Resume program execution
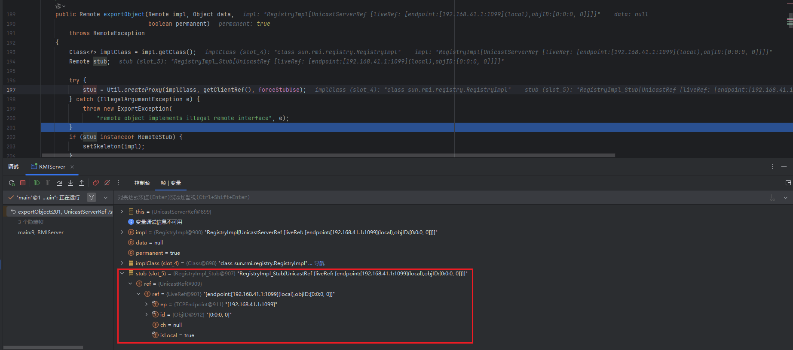 (x=37, y=183)
